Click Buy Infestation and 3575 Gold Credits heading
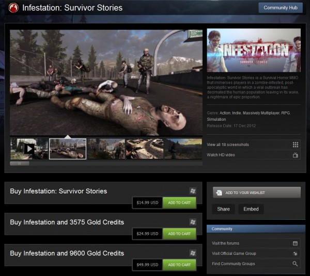Screen dimensions: 310x276 pos(67,222)
